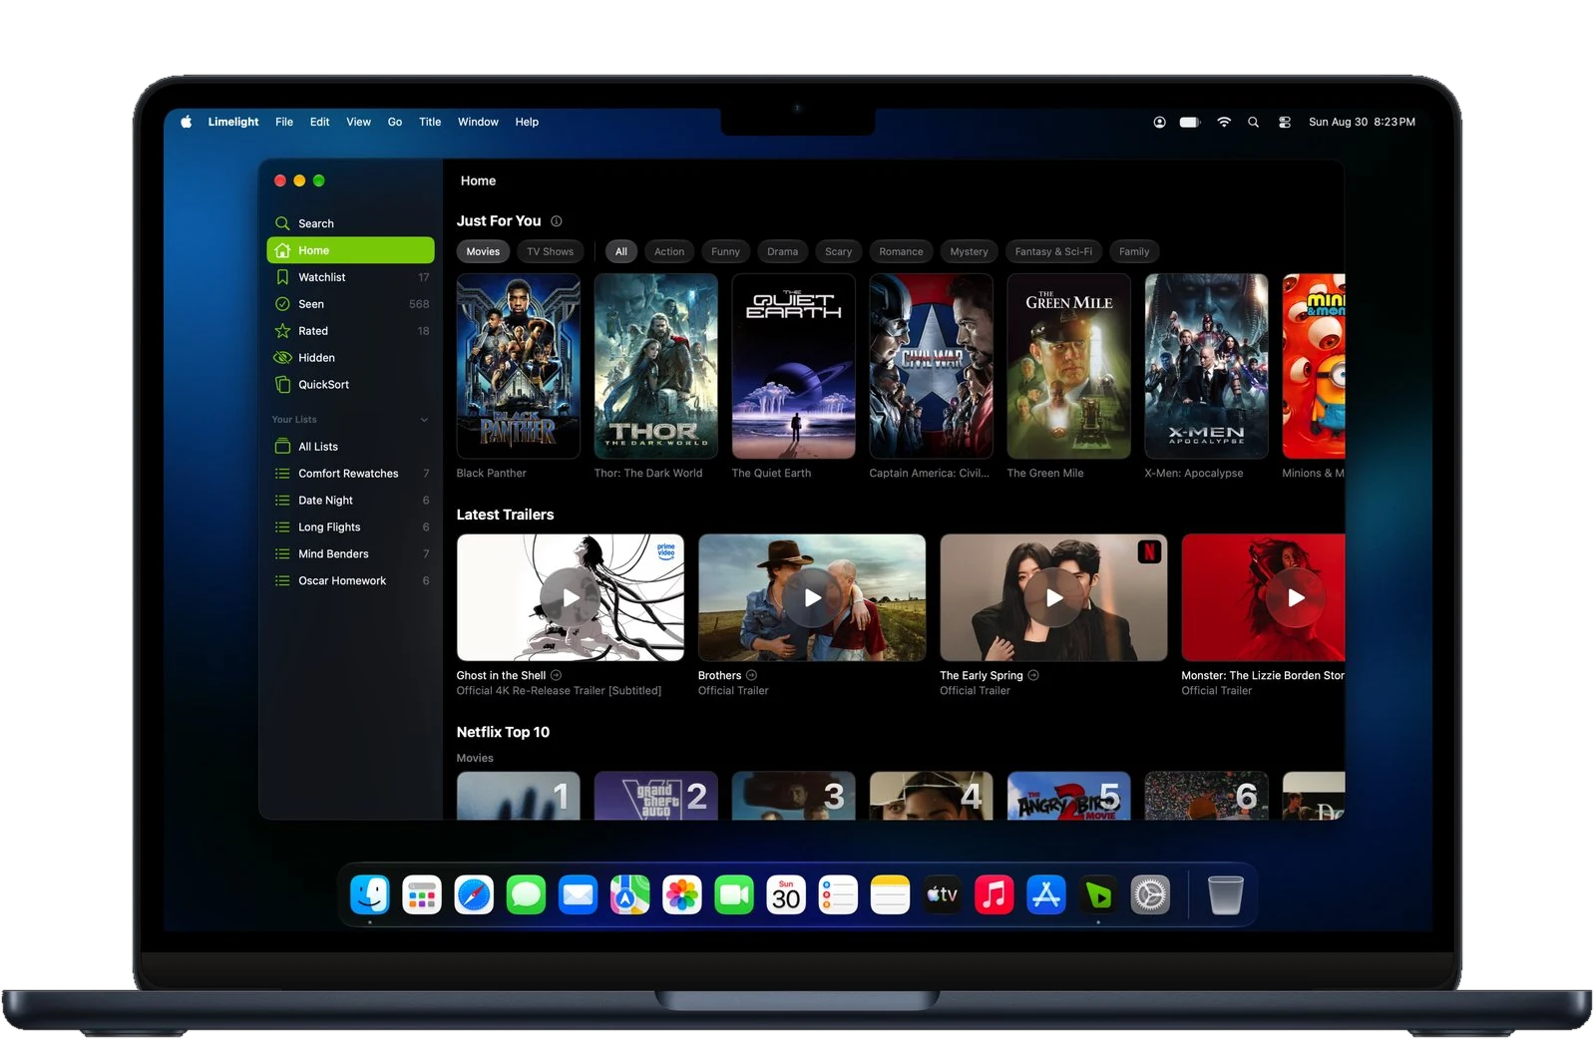Select the Home house icon in sidebar
The image size is (1596, 1040).
pos(282,250)
